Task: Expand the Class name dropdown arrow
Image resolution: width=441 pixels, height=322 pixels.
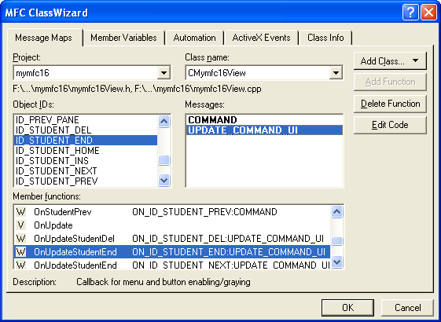Action: pyautogui.click(x=336, y=73)
